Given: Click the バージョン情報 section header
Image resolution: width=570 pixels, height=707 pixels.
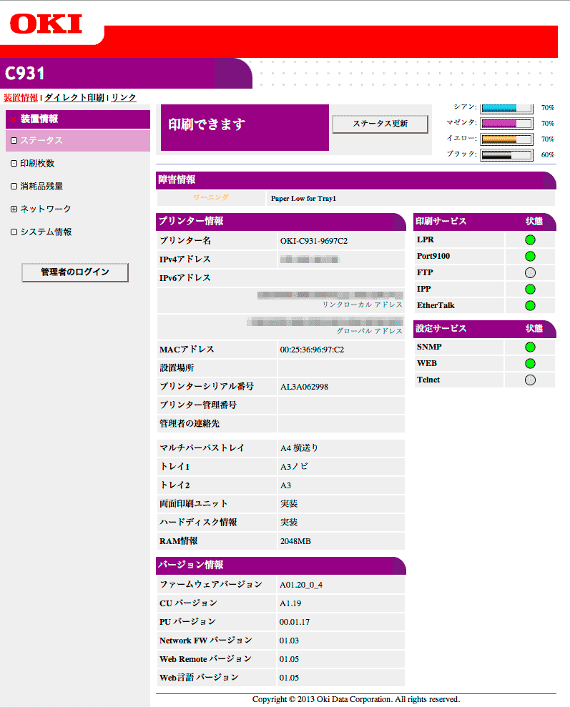Looking at the screenshot, I should coord(281,565).
